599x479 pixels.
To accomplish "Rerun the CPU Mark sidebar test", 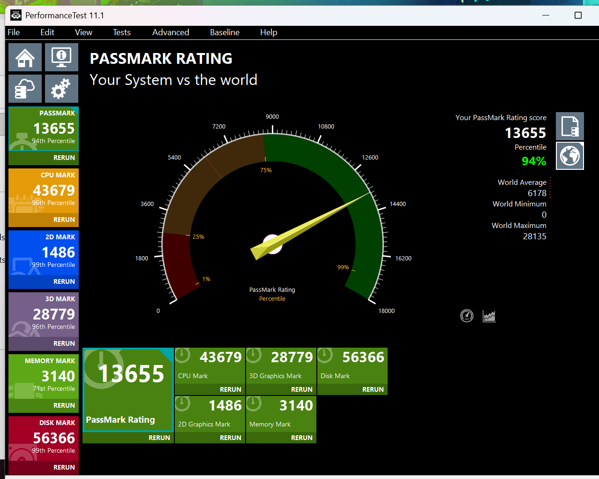I will tap(64, 220).
